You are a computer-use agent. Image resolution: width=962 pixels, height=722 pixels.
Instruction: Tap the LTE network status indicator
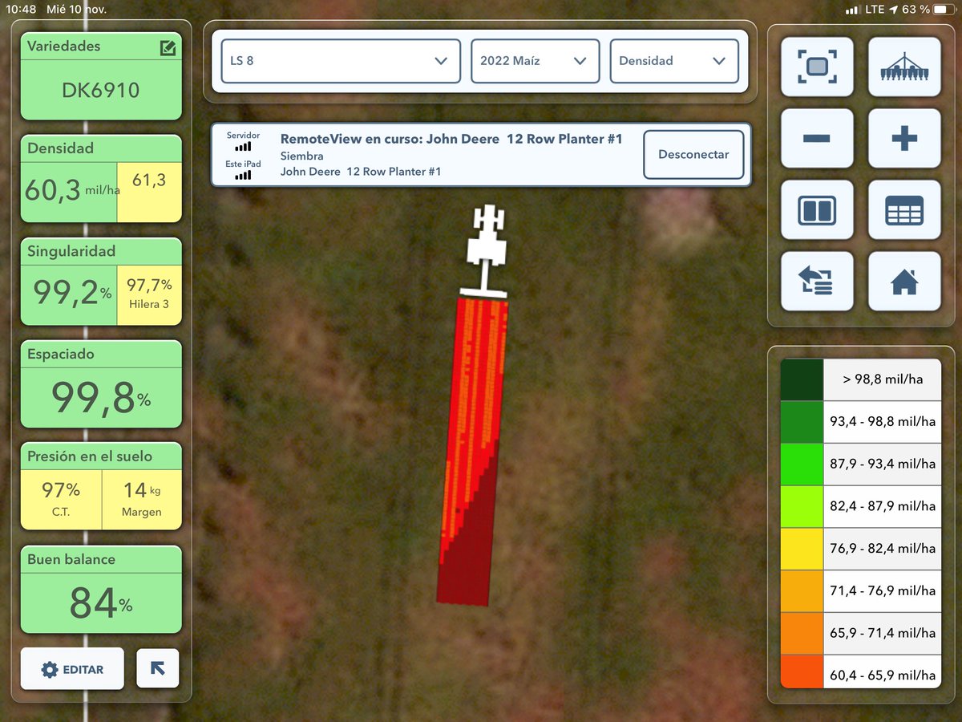coord(875,10)
